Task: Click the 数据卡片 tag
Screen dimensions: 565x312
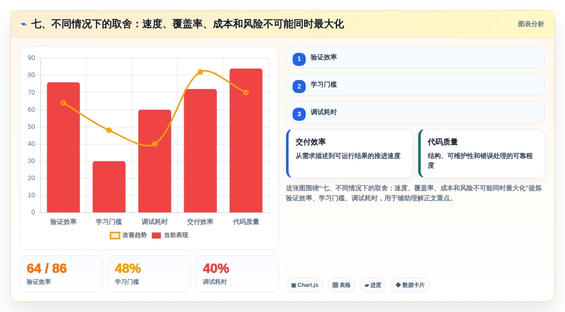Action: tap(410, 285)
